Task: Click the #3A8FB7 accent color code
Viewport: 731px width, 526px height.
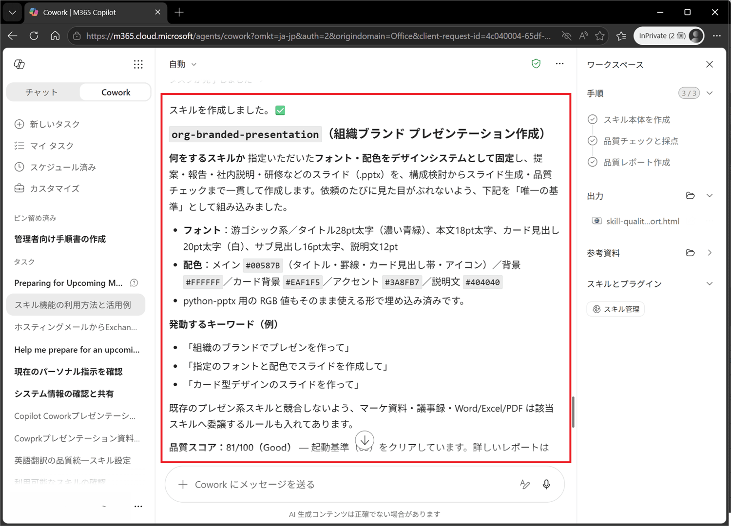Action: pos(402,282)
